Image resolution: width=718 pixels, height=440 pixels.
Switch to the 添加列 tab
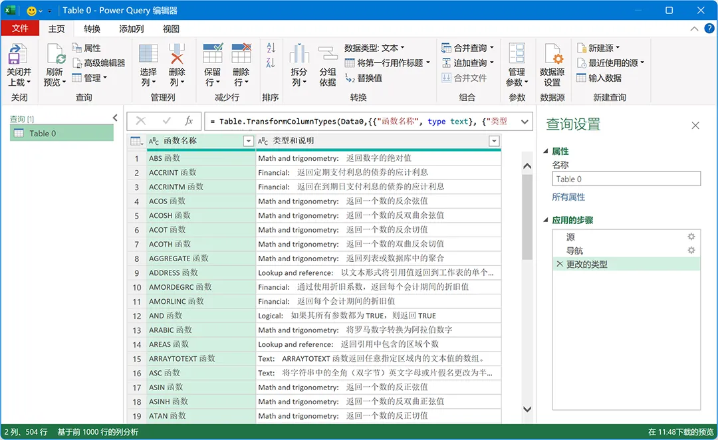point(132,29)
